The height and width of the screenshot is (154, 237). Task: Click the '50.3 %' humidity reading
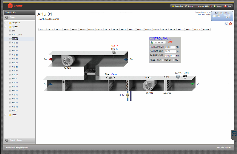[x=114, y=49]
